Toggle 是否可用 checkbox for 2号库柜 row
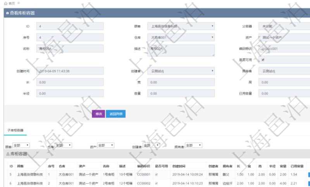 coord(157,183)
